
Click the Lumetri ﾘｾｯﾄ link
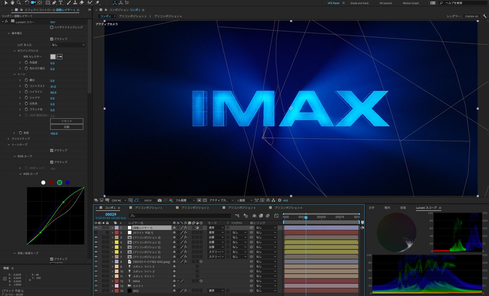(53, 22)
